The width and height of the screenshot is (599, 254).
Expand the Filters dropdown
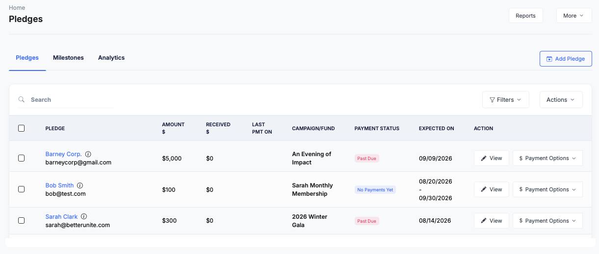coord(506,100)
